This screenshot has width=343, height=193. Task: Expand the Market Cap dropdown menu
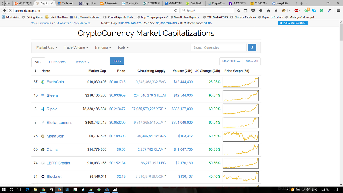tap(47, 47)
